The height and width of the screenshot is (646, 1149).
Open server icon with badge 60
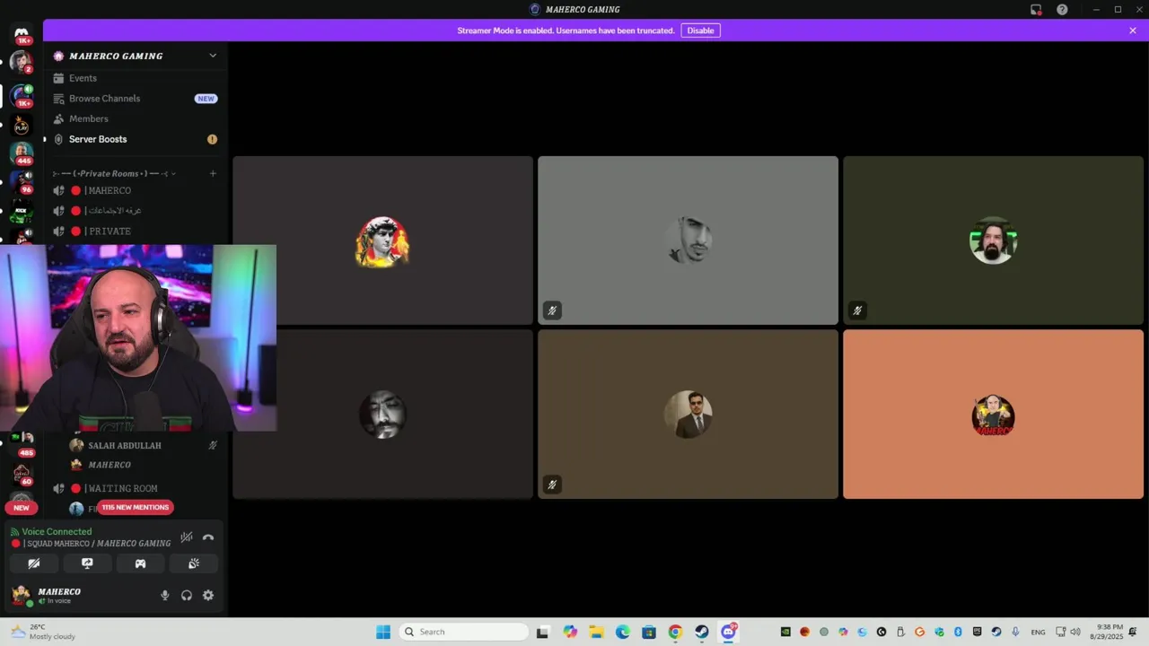pos(22,474)
